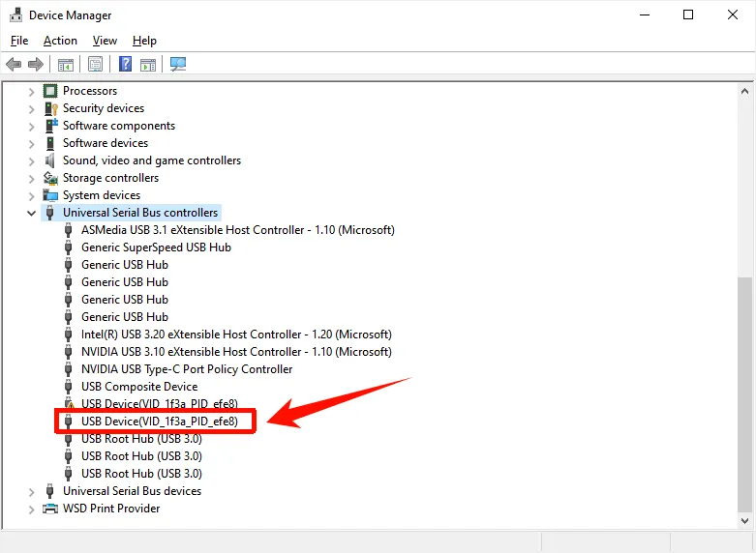Screen dimensions: 756x553
Task: Minimize the Device Manager window
Action: pyautogui.click(x=645, y=15)
